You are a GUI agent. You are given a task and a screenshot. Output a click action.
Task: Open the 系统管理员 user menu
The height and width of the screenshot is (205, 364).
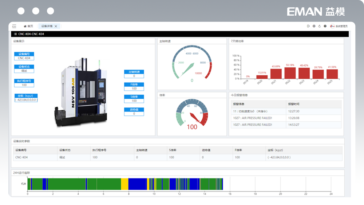pos(341,26)
